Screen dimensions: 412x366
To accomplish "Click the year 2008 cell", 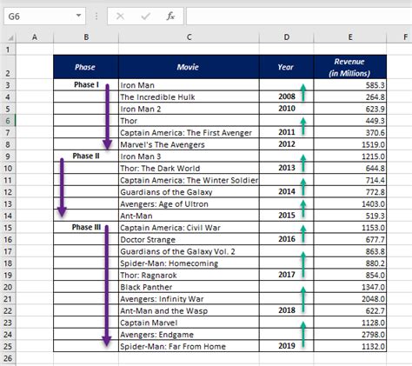I will pyautogui.click(x=286, y=96).
